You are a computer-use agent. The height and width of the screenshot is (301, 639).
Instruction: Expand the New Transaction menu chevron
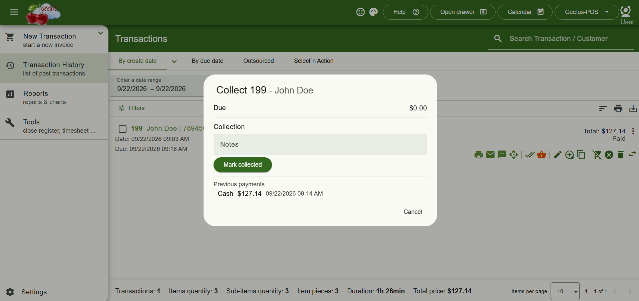coord(100,33)
